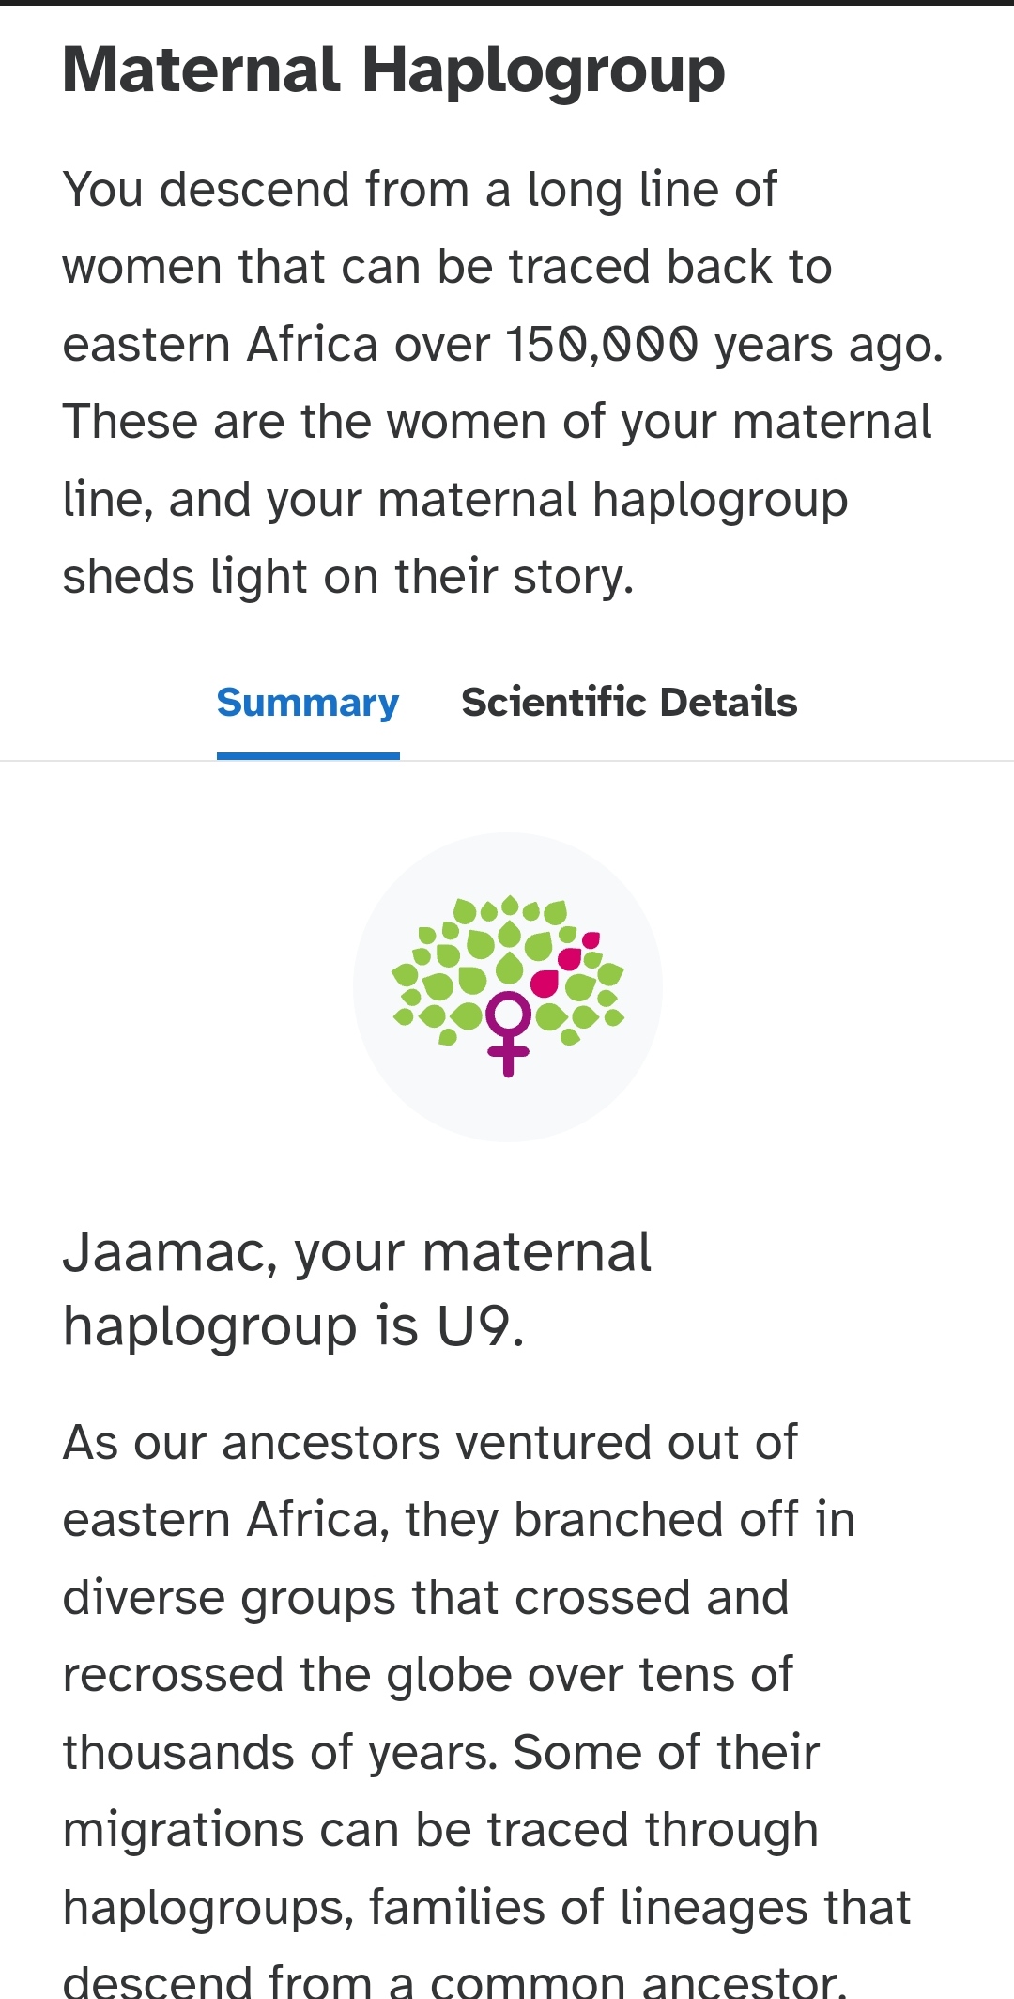Tap the "sheds light on their story" line

tap(348, 577)
